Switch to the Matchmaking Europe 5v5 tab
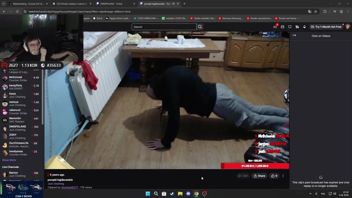This screenshot has height=198, width=352. [28, 4]
